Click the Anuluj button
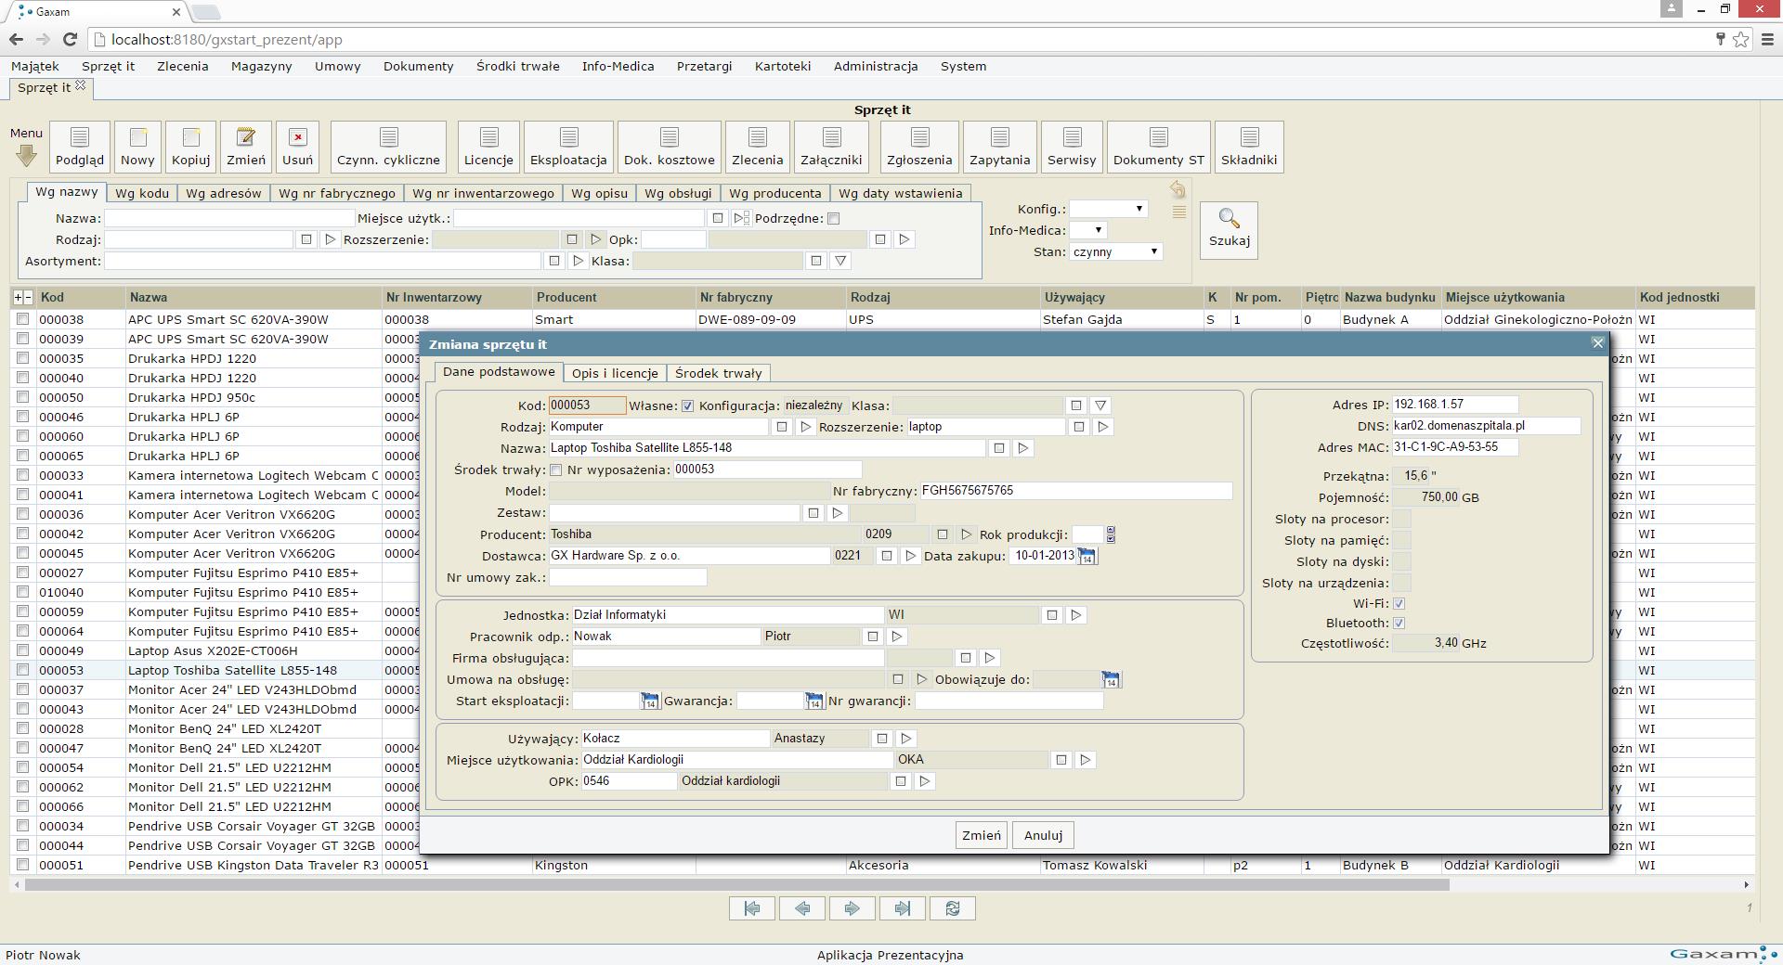Viewport: 1783px width, 965px height. pyautogui.click(x=1043, y=835)
